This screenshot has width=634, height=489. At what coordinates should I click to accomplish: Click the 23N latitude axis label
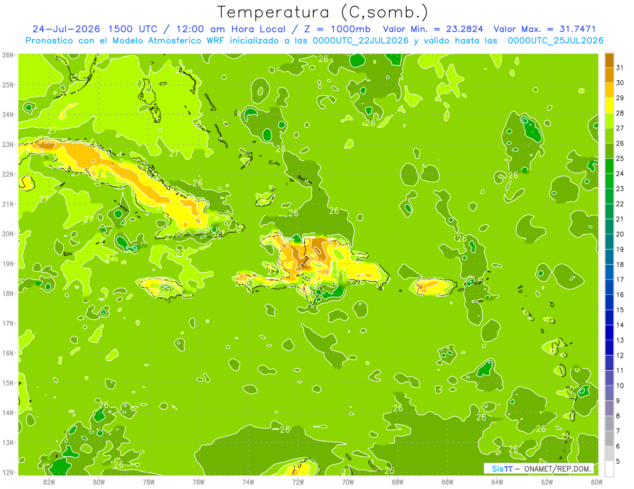[x=8, y=144]
